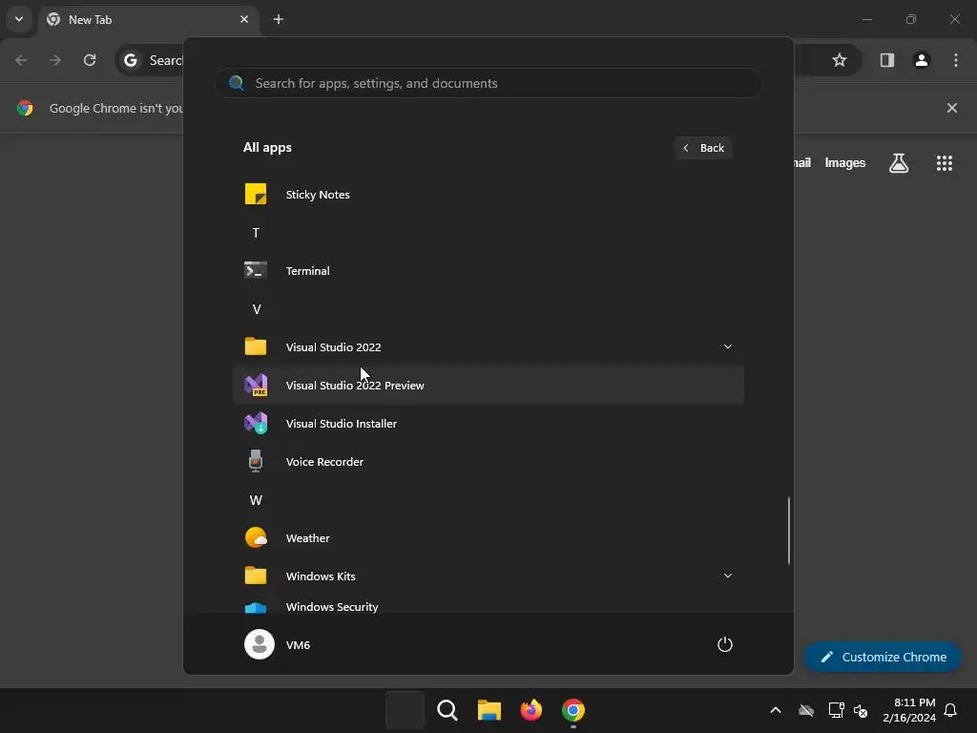Click the OneDrive cloud tray icon

point(806,710)
